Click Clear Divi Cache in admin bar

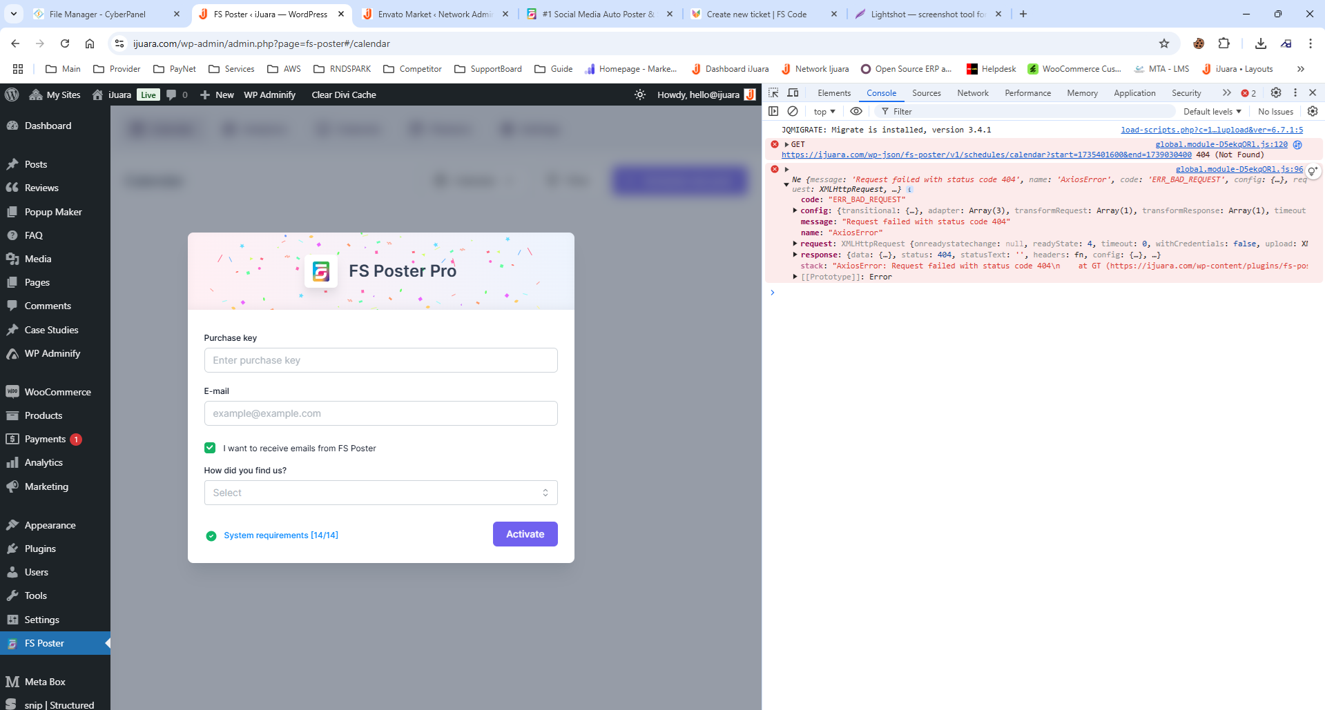(x=344, y=95)
